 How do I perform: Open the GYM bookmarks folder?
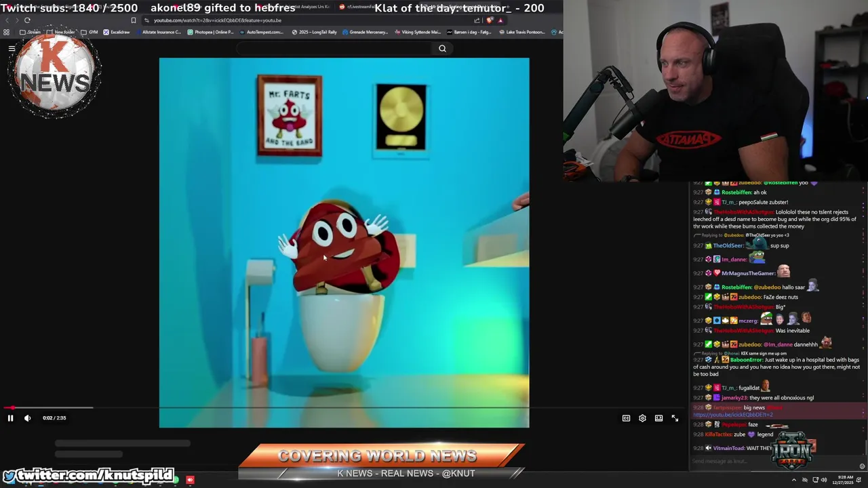pyautogui.click(x=90, y=32)
